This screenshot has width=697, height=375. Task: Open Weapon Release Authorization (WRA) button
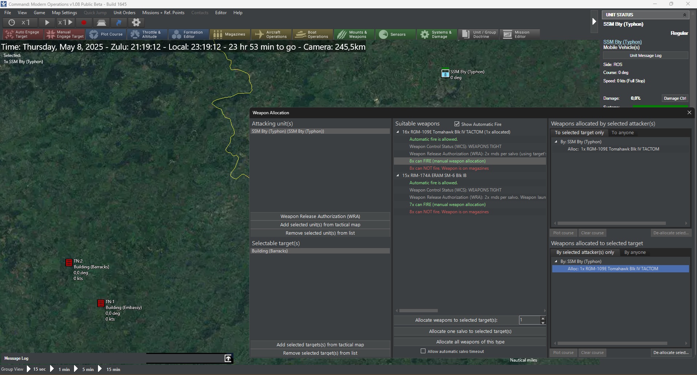320,216
